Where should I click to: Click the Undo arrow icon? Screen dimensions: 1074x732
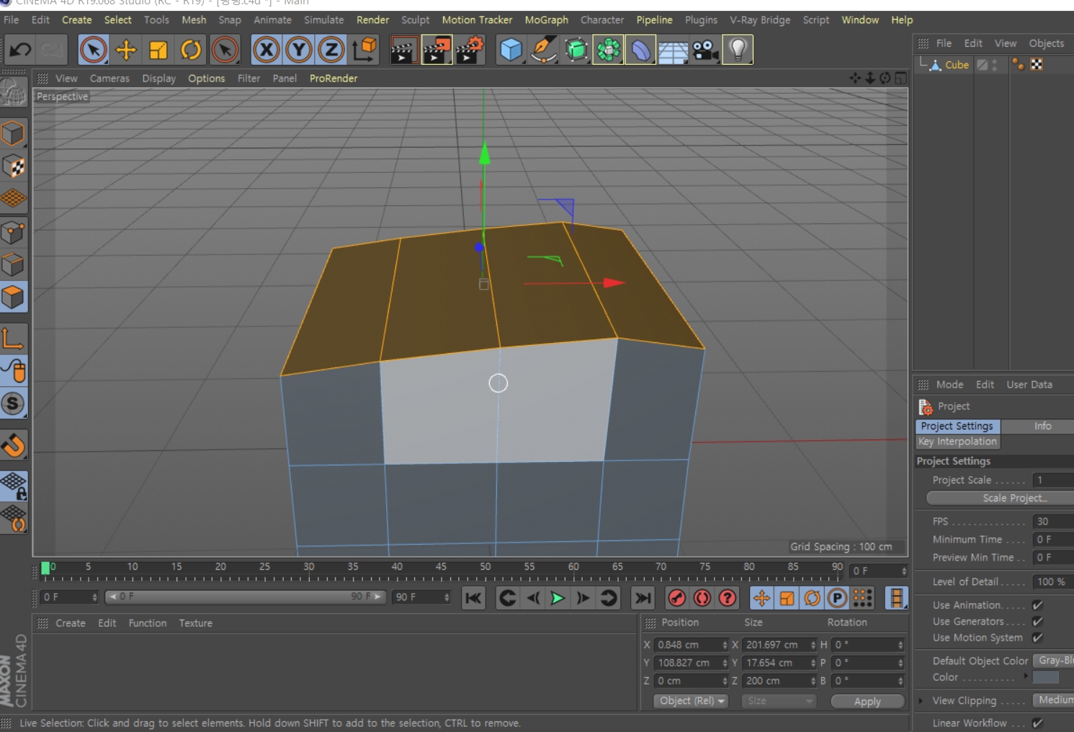click(20, 50)
